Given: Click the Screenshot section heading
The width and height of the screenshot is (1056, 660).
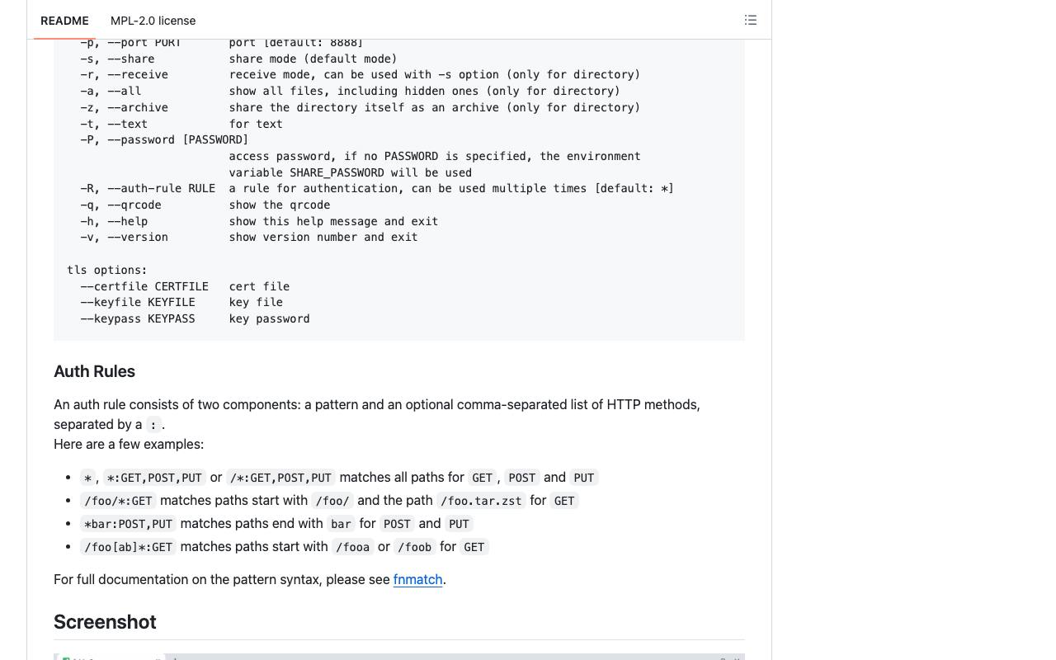Looking at the screenshot, I should pos(105,622).
